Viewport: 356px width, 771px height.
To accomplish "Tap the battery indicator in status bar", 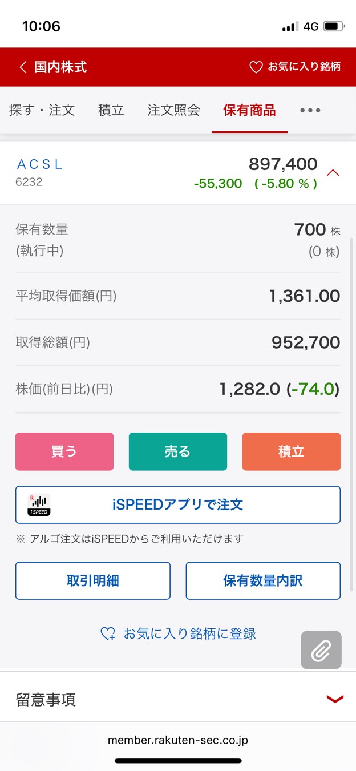I will point(333,26).
